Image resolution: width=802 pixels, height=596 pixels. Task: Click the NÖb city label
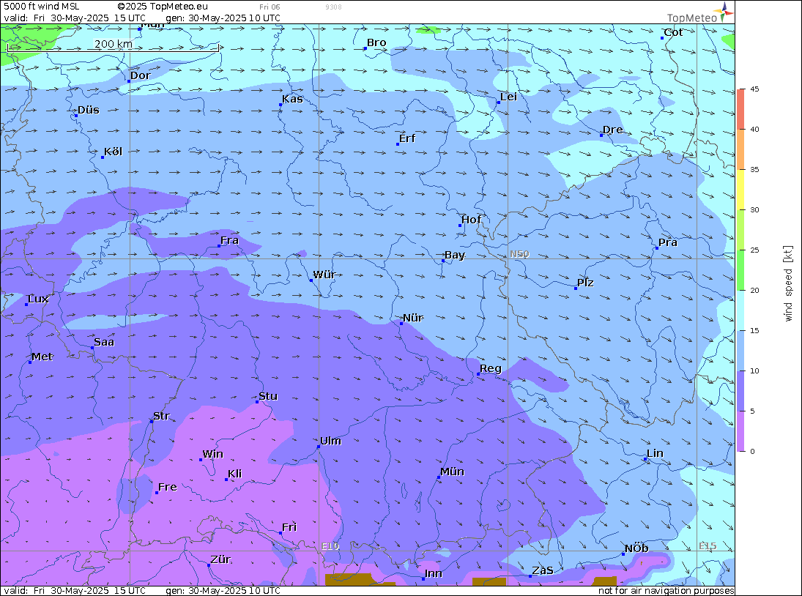(636, 548)
